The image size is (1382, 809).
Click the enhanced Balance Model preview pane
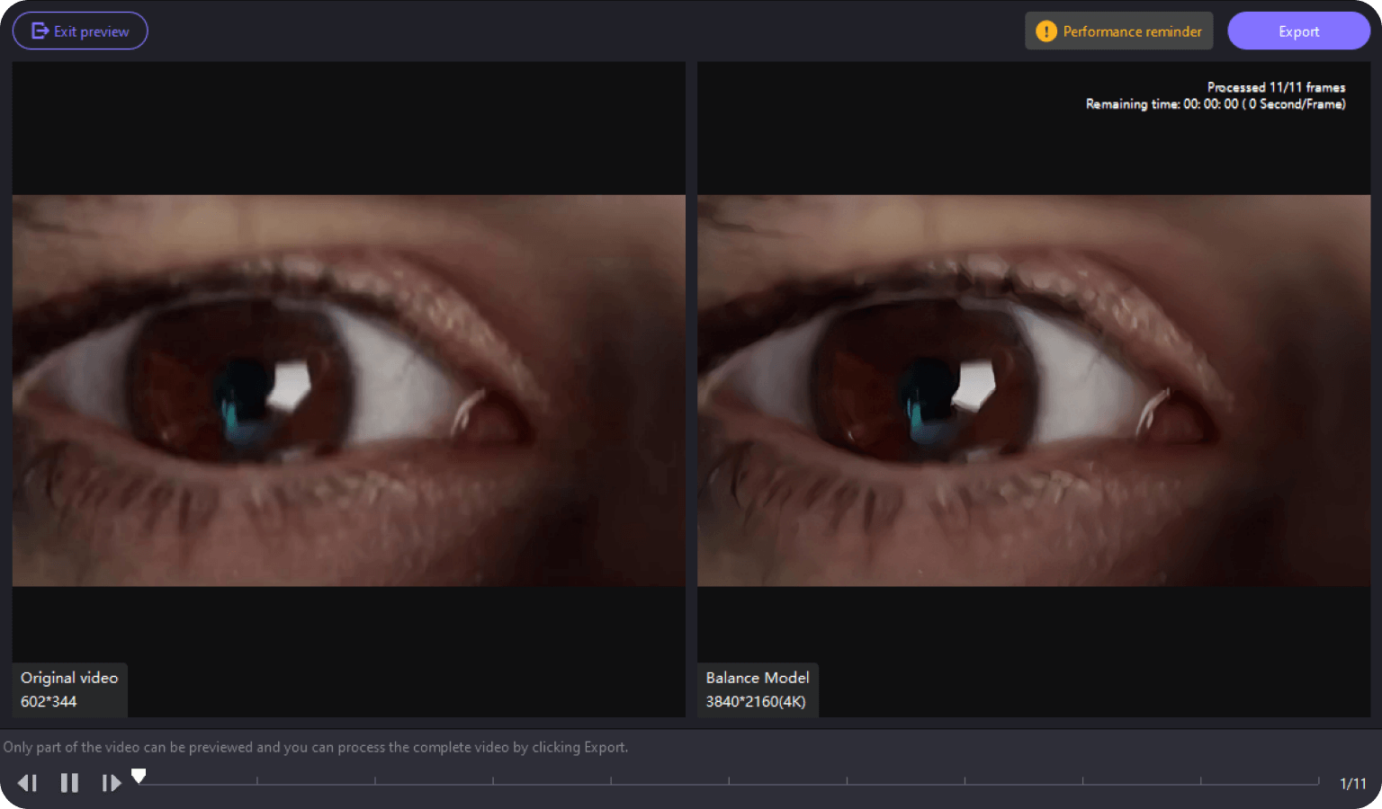pos(1033,390)
